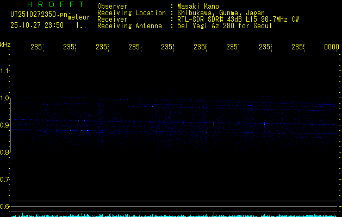Viewport: 342px width, 217px height.
Task: Select the UT2510272350 filename label
Action: pyautogui.click(x=39, y=14)
